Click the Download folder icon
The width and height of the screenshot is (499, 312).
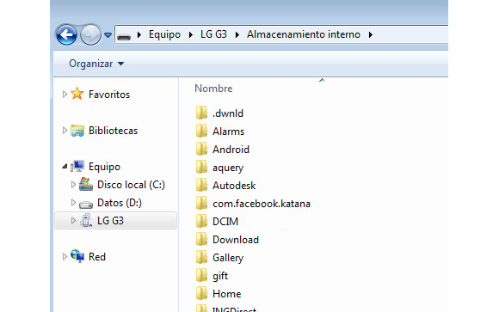[201, 239]
